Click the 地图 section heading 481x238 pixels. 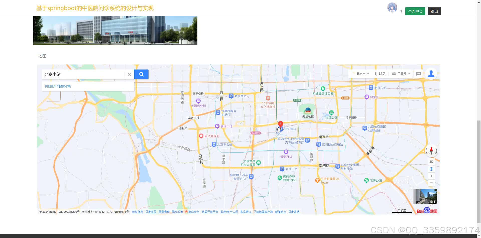tap(42, 56)
